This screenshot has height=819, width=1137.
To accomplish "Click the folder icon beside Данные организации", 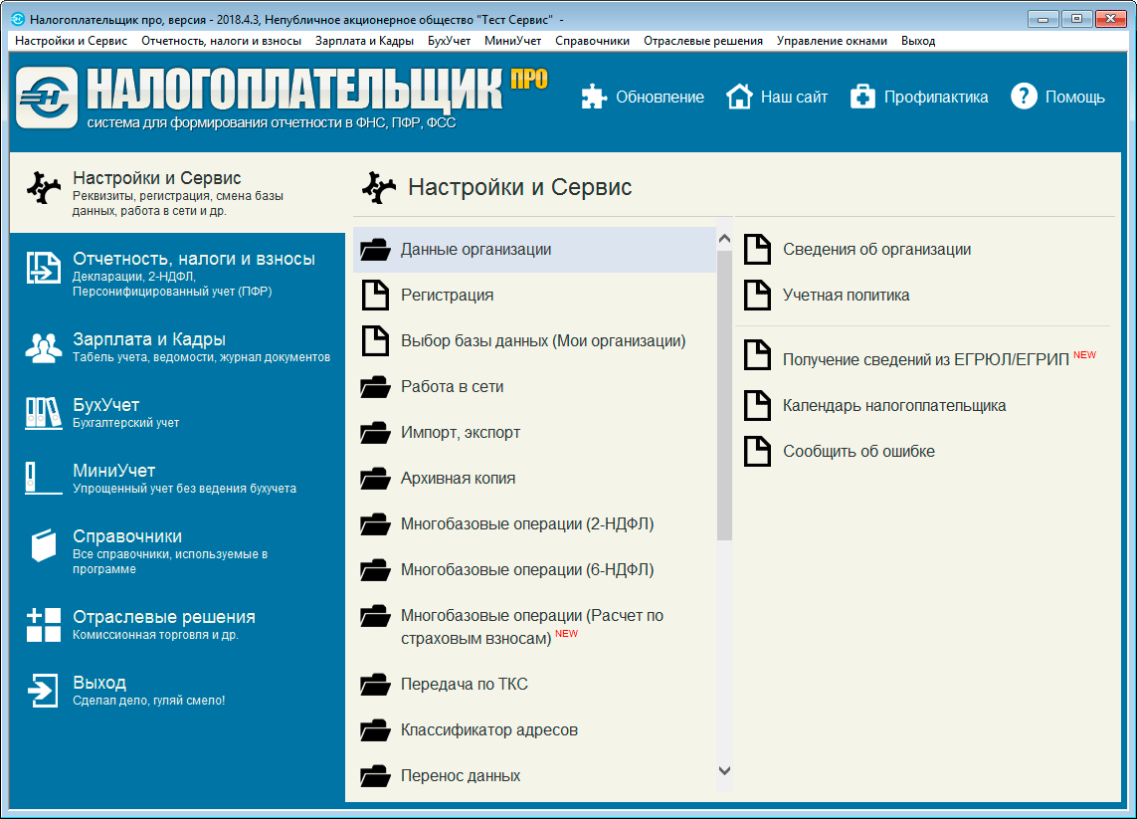I will [x=376, y=250].
